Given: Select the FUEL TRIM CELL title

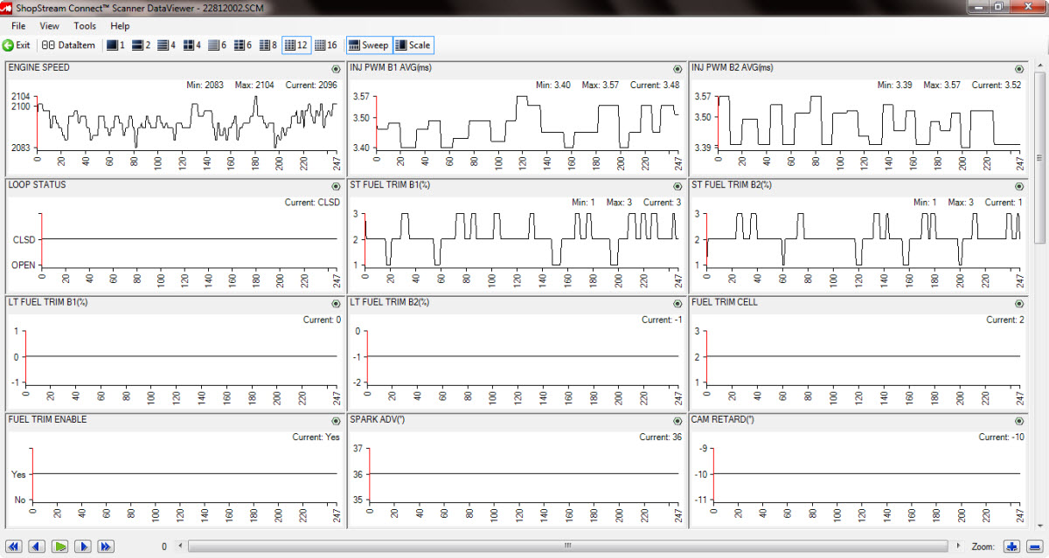Looking at the screenshot, I should click(x=725, y=301).
